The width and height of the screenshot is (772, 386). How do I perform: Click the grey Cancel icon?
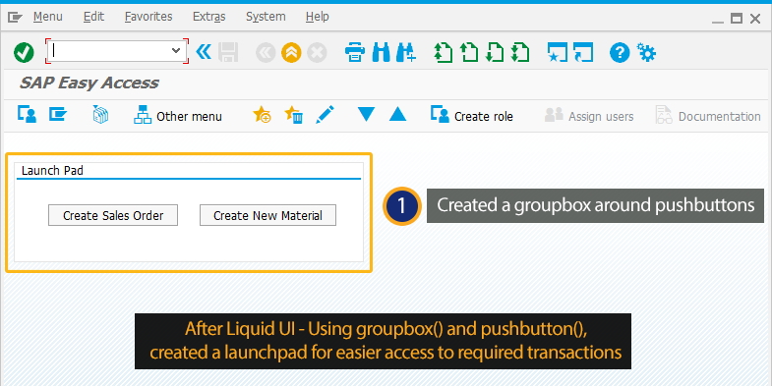coord(317,52)
